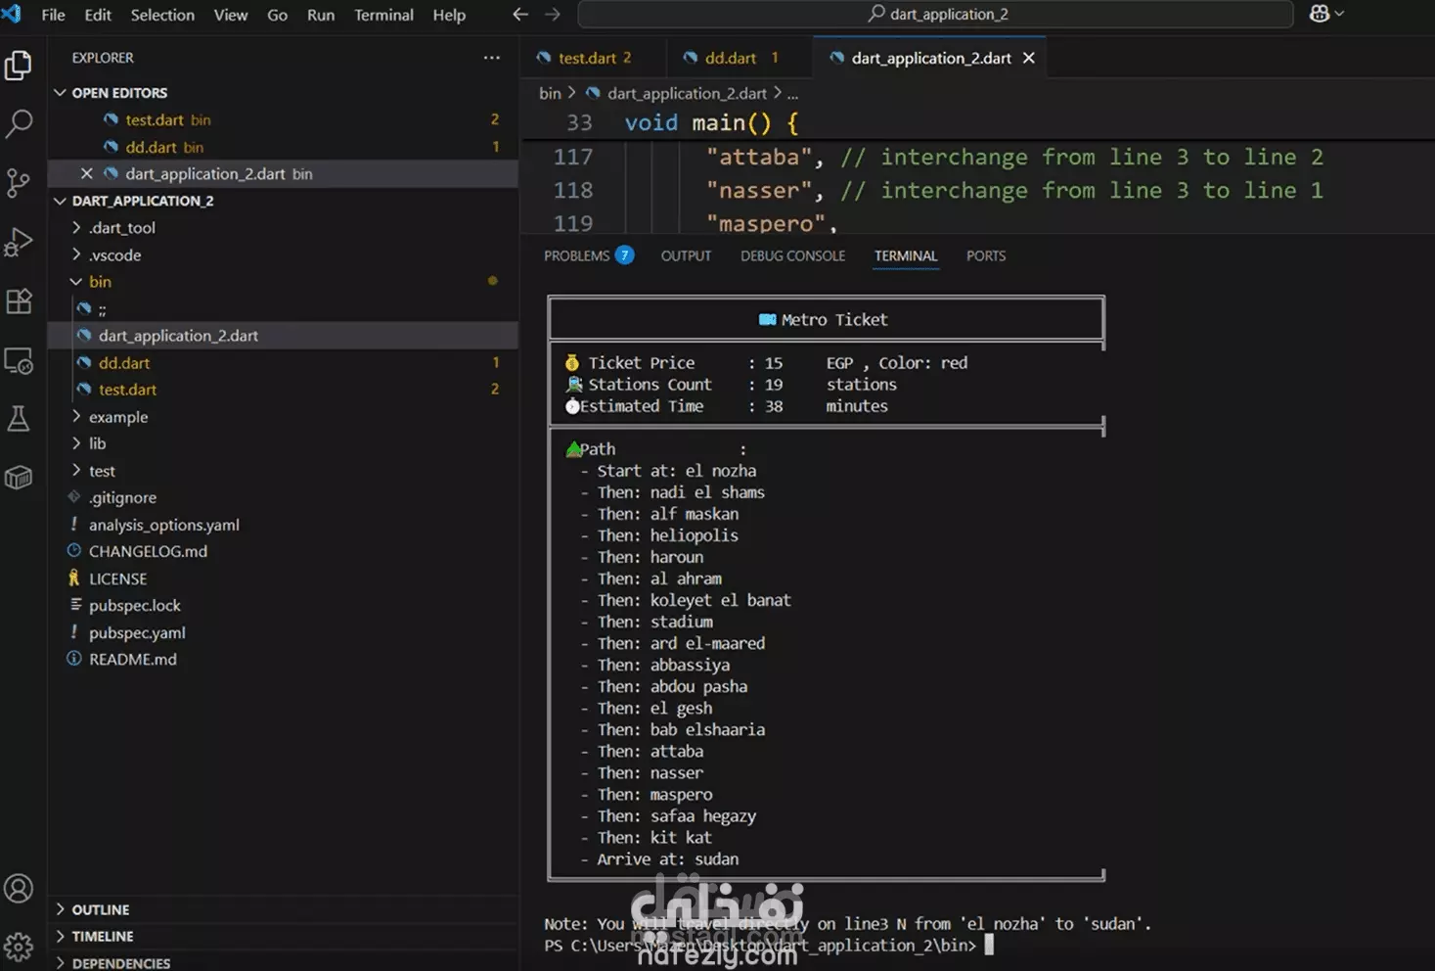Click the bin breadcrumb segment

coord(550,93)
